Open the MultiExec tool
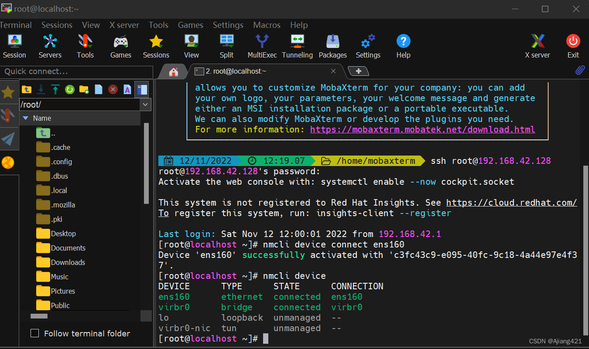 coord(262,46)
